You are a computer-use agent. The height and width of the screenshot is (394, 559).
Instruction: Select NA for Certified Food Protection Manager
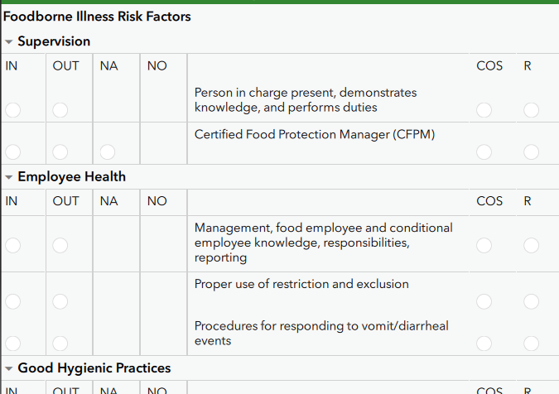click(x=108, y=152)
